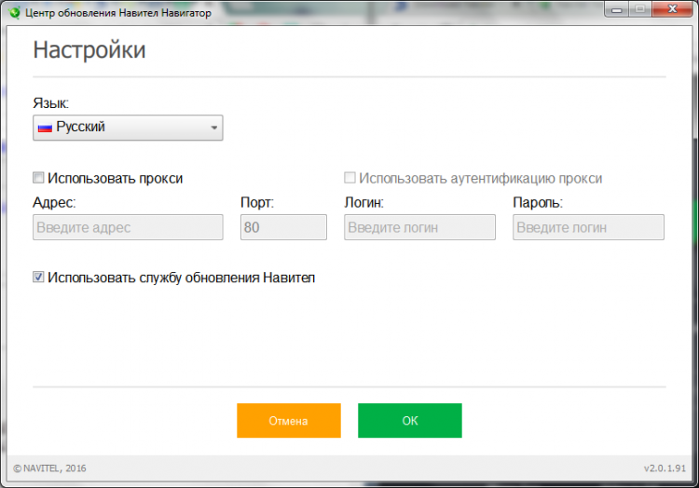Focus the Адрес input field
699x488 pixels.
[x=128, y=227]
